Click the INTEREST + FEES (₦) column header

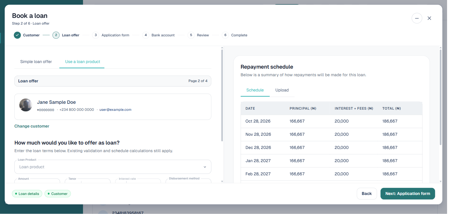point(354,108)
